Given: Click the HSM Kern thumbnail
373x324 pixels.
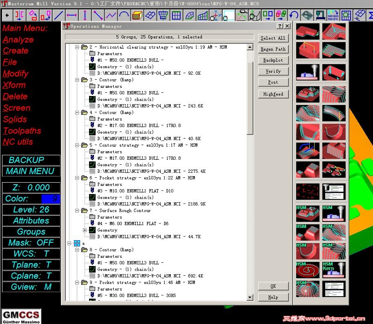Looking at the screenshot, I should pyautogui.click(x=334, y=270).
